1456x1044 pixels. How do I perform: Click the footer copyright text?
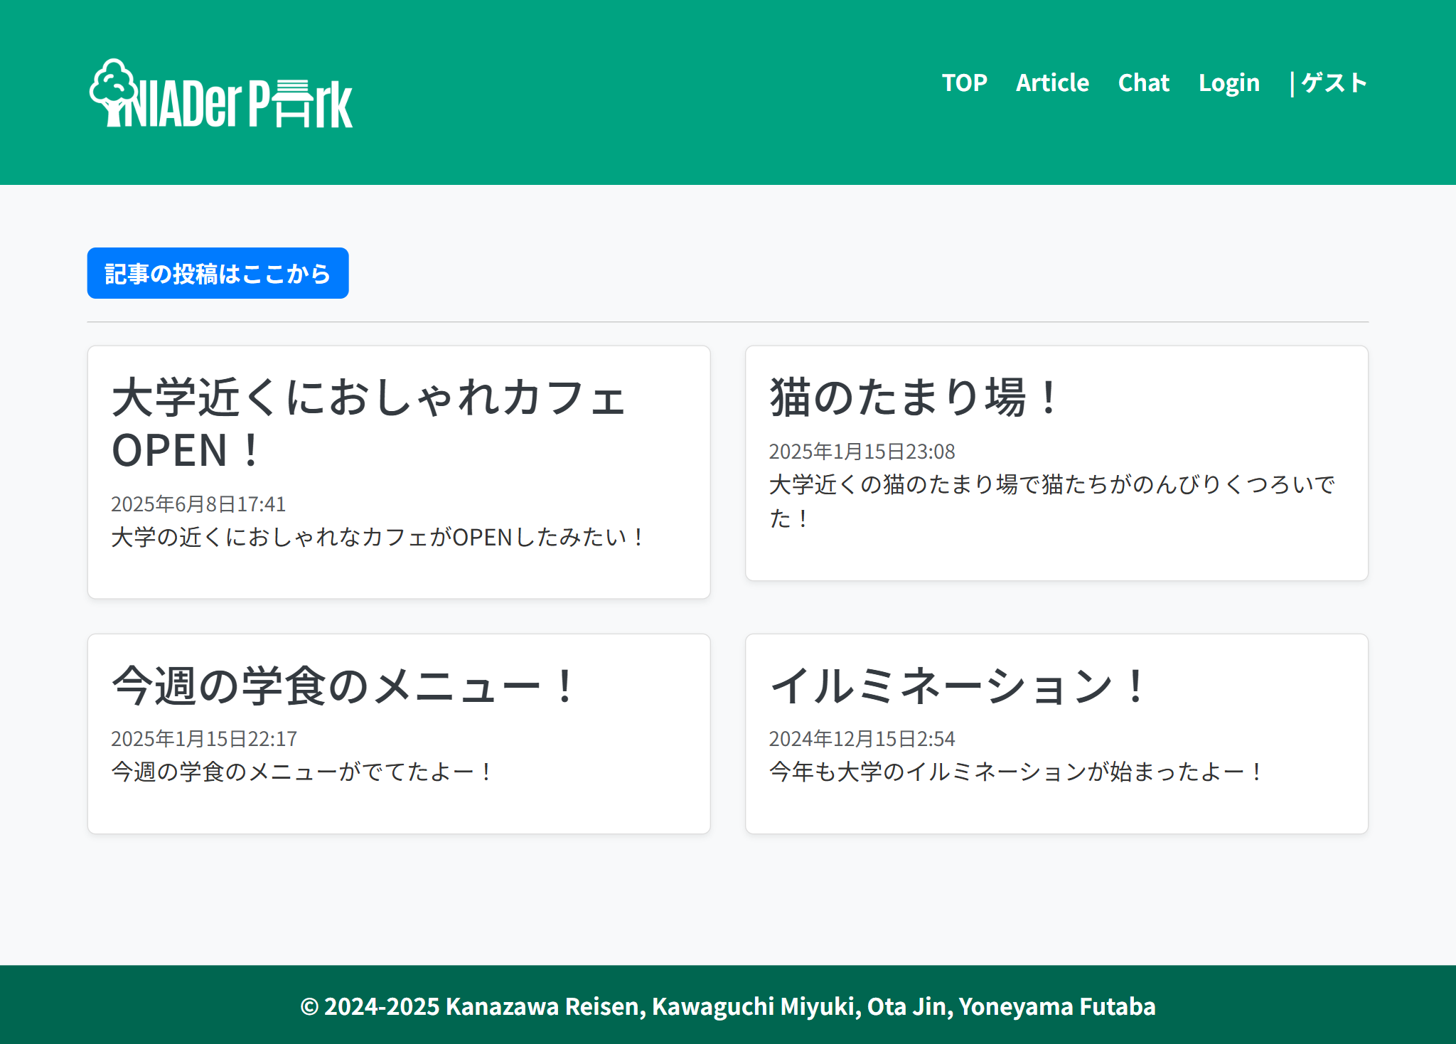(728, 1006)
